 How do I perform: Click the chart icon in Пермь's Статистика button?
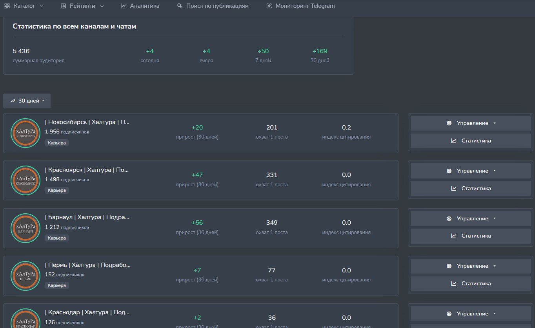pyautogui.click(x=454, y=284)
